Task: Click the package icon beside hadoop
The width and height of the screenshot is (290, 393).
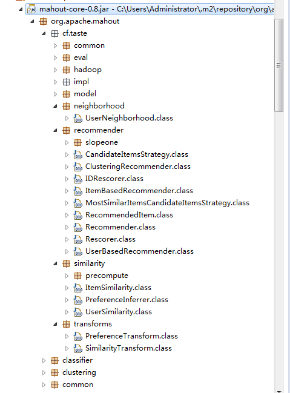Action: tap(66, 70)
